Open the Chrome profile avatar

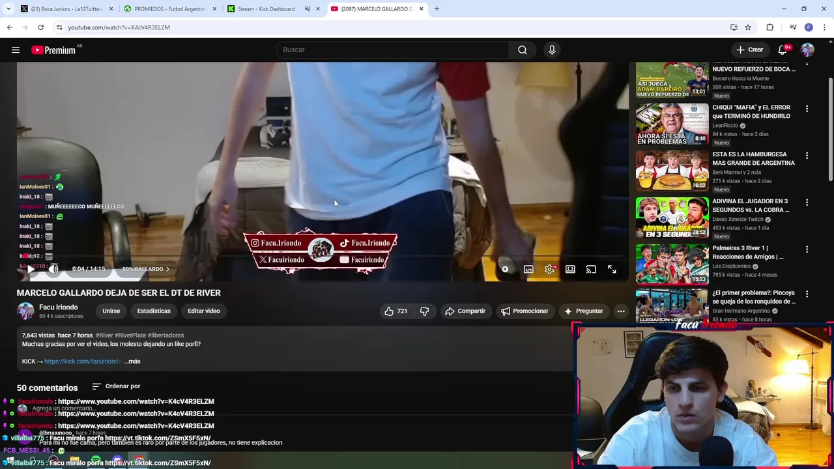809,27
